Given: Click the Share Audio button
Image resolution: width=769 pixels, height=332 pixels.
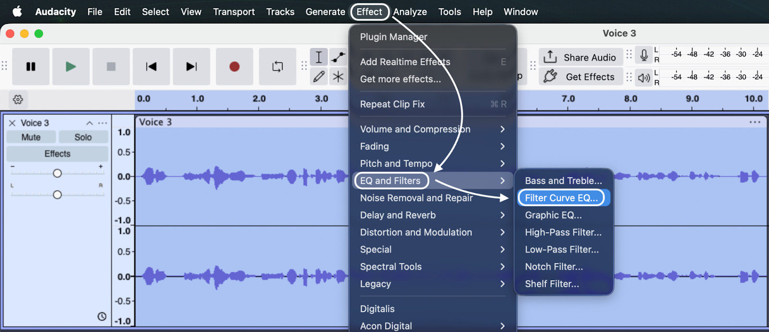Looking at the screenshot, I should pos(581,58).
